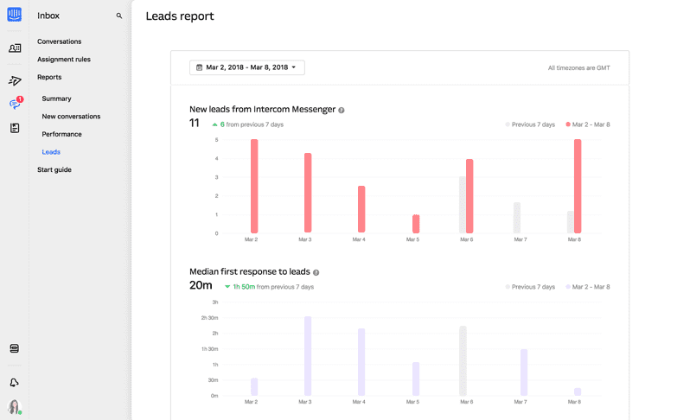Open the Messages paper plane icon

pyautogui.click(x=15, y=81)
